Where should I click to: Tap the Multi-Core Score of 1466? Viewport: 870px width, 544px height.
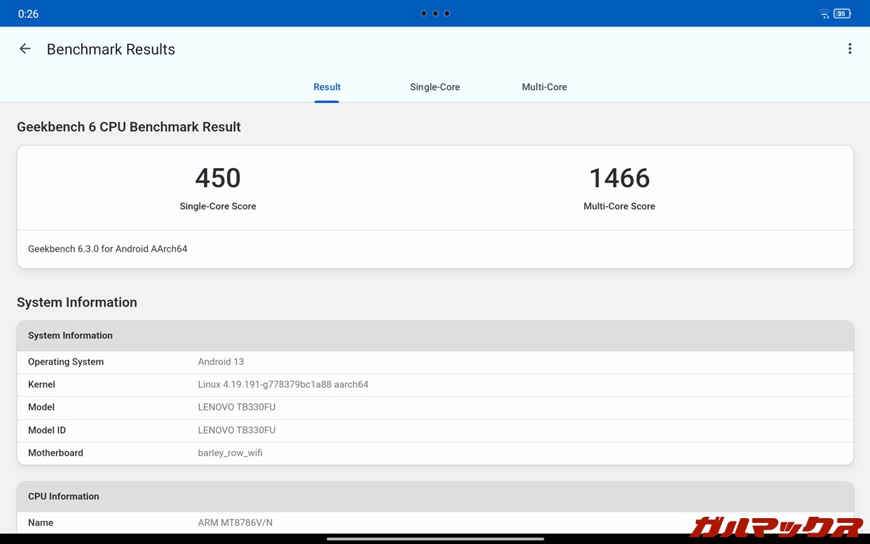[x=619, y=178]
